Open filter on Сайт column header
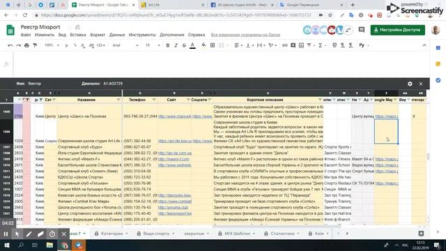Image resolution: width=446 pixels, height=251 pixels. tap(188, 100)
